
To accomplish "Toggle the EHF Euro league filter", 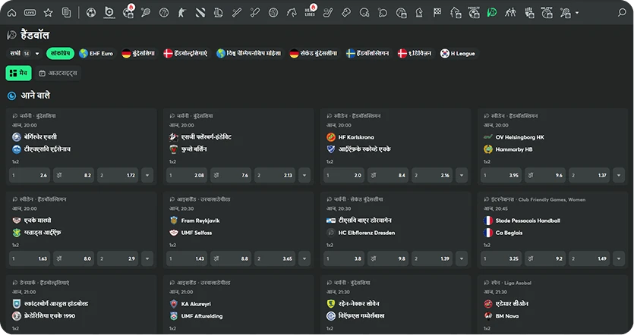I will tap(96, 54).
